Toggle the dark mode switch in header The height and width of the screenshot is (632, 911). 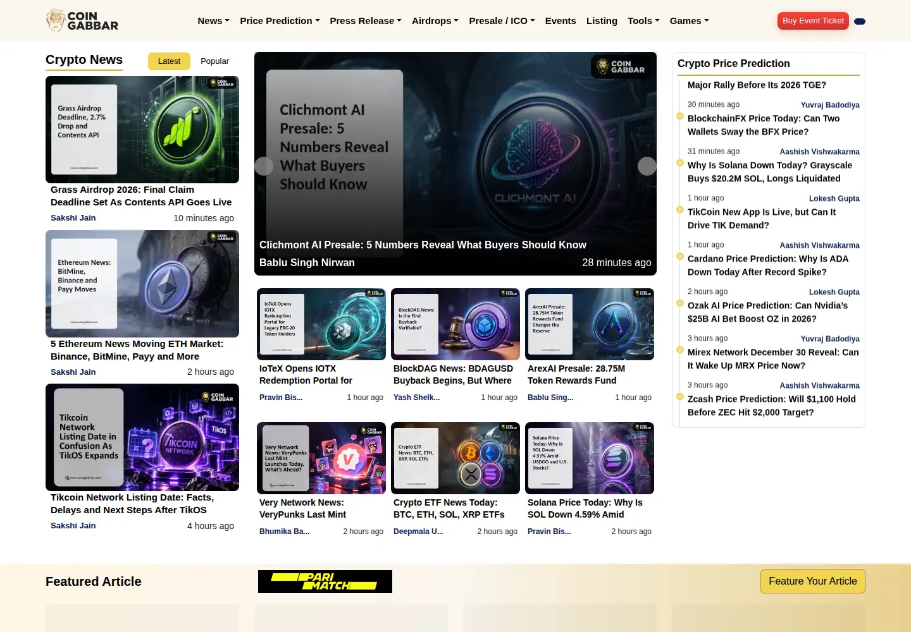[860, 21]
